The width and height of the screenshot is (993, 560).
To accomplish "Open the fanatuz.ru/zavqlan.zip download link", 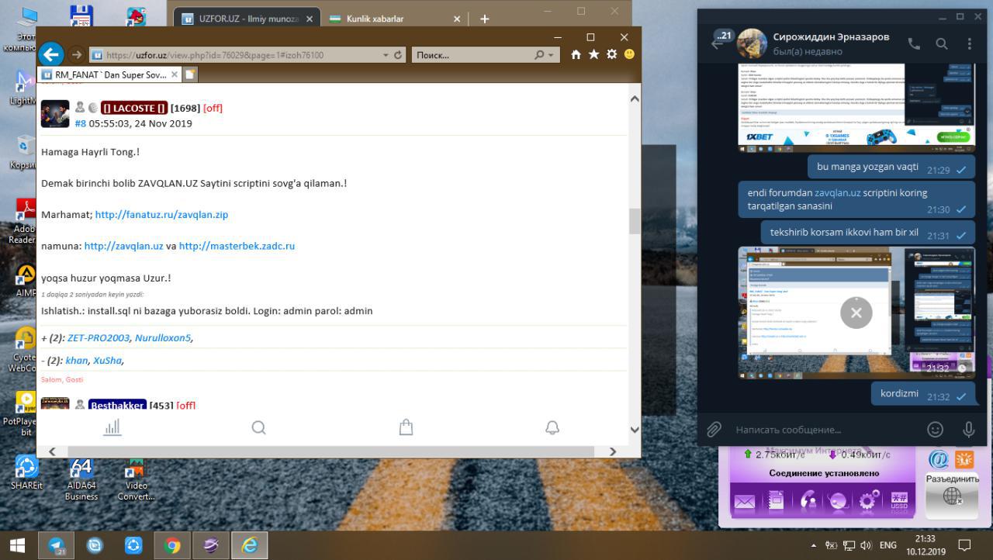I will coord(161,214).
